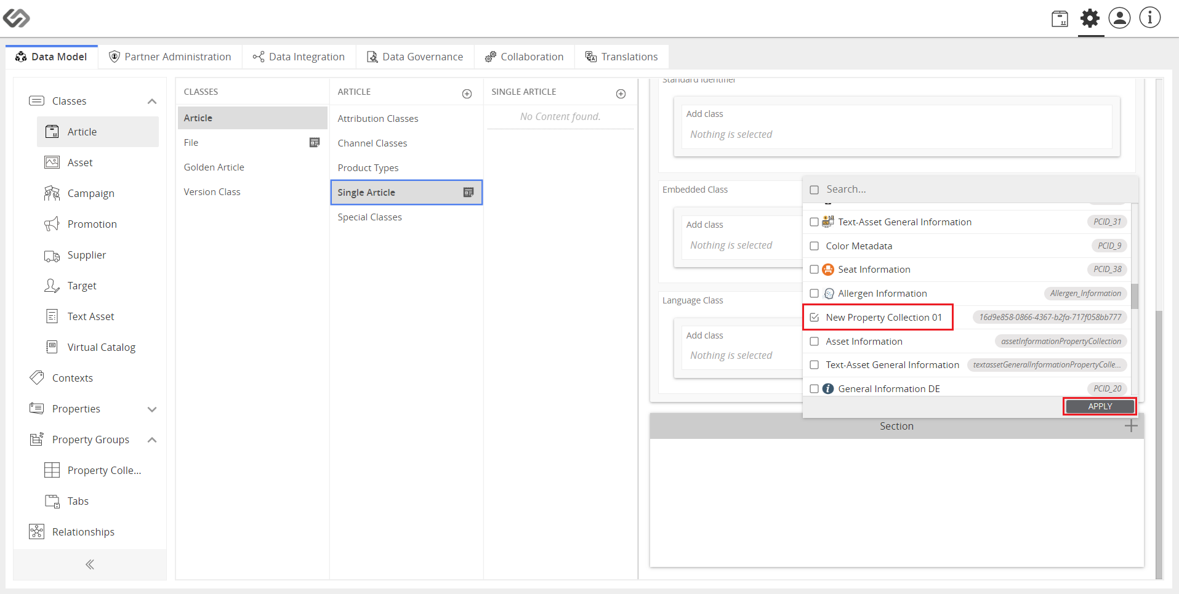
Task: Toggle the select-all checkbox beside Search
Action: pyautogui.click(x=814, y=190)
